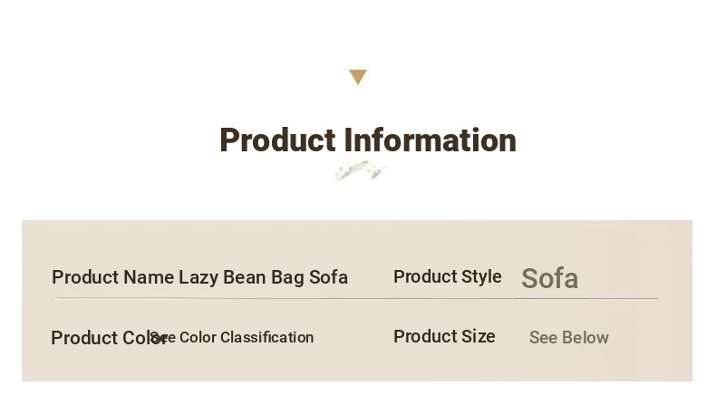
Task: Click the word "Lazy" in the product name
Action: click(x=198, y=277)
